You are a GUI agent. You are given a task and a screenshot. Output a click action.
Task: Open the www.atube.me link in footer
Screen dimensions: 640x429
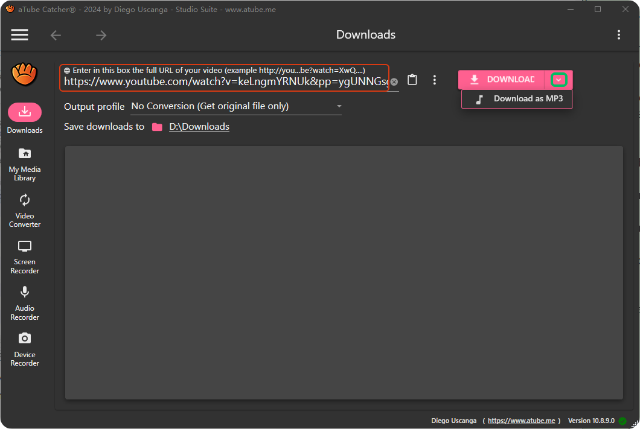click(521, 421)
